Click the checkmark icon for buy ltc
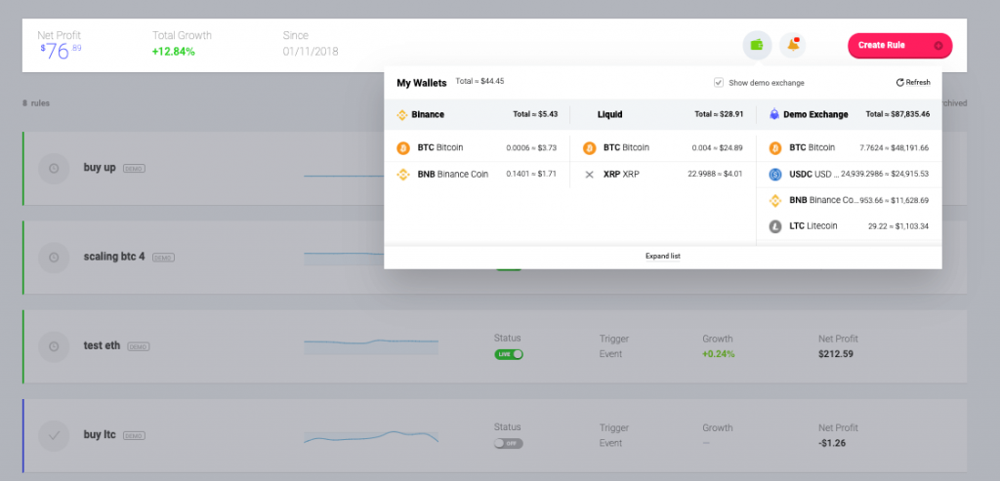The image size is (1000, 481). click(55, 436)
